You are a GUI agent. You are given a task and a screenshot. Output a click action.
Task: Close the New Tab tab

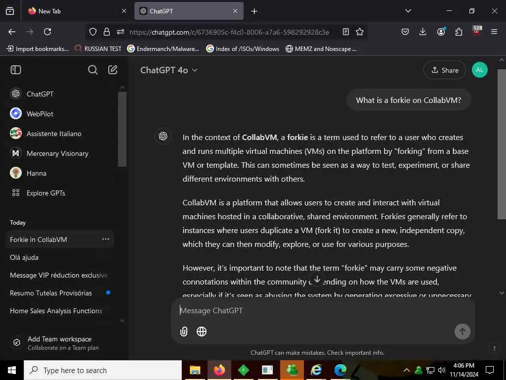[x=124, y=11]
